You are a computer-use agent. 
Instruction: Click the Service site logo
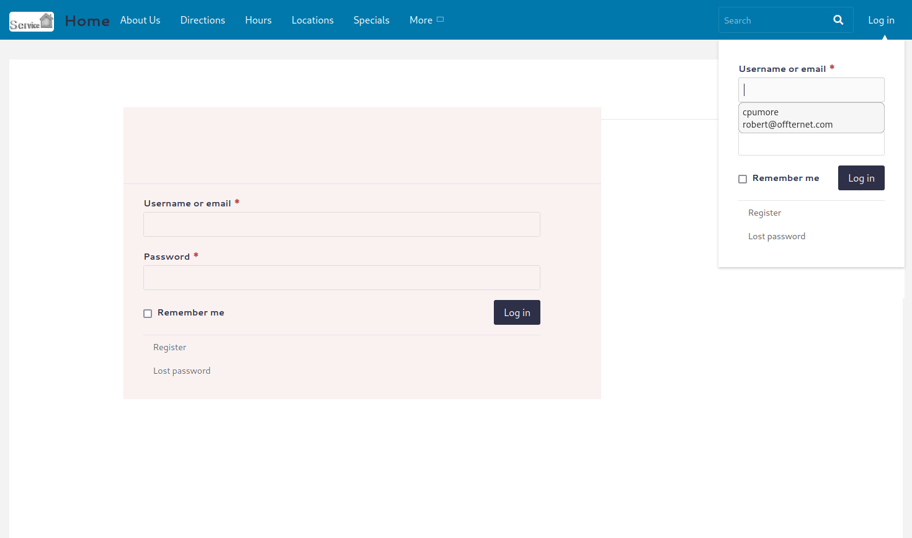[x=32, y=22]
